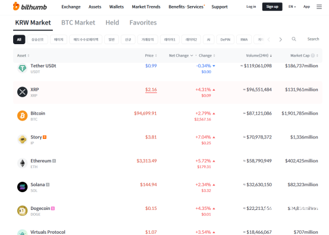Click the Dogecoin coin icon
Image resolution: width=329 pixels, height=235 pixels.
[x=22, y=211]
